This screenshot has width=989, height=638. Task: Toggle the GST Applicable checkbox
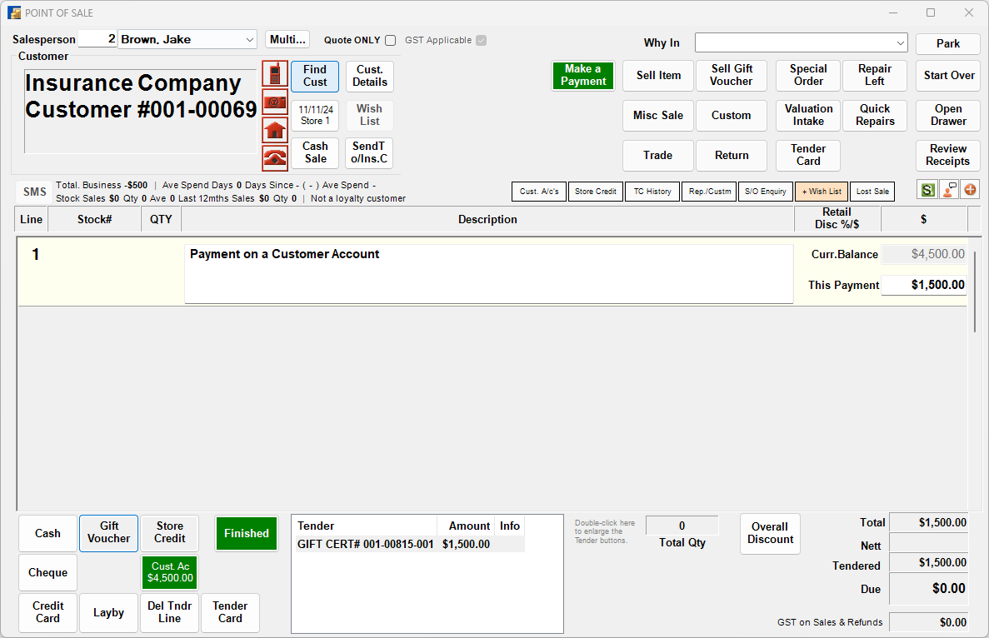480,40
